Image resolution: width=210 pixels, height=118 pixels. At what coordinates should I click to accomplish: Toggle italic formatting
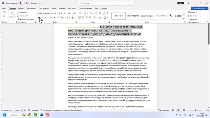(x=42, y=17)
